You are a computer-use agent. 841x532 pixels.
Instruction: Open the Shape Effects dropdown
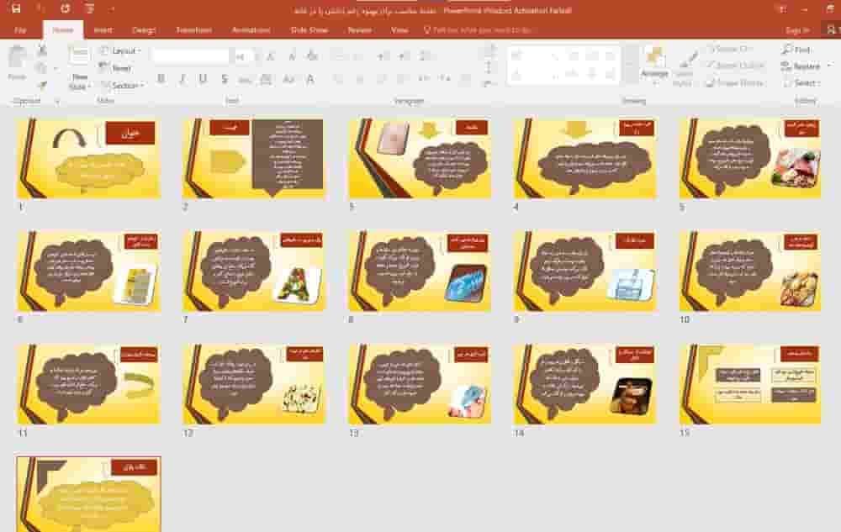pyautogui.click(x=734, y=83)
